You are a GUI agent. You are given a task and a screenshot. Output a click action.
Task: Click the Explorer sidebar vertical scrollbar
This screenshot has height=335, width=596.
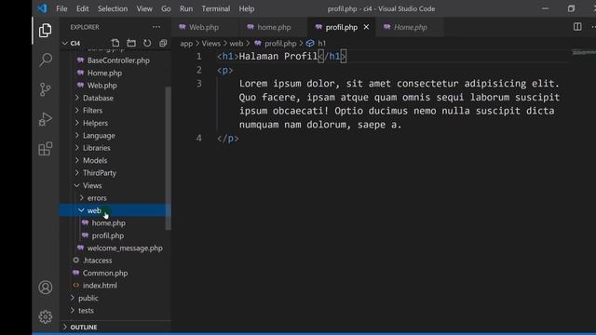point(168,158)
